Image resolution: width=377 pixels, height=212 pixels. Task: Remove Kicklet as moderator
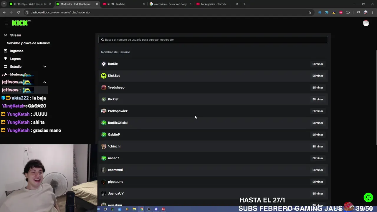[318, 99]
